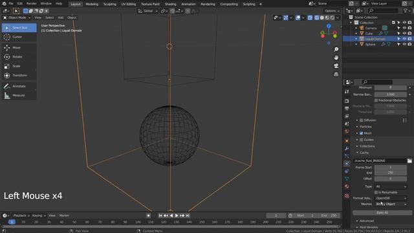Click the cache Frame Start field
414x233 pixels.
[391, 167]
